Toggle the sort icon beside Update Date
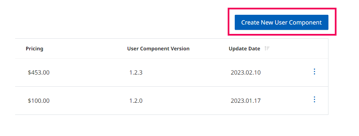 point(267,49)
